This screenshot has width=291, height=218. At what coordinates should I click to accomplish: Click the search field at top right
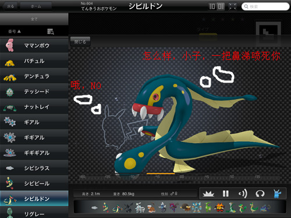point(265,6)
